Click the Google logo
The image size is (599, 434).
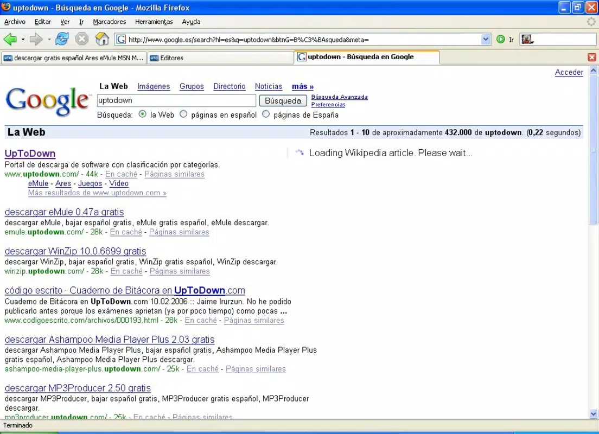47,101
